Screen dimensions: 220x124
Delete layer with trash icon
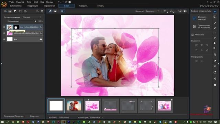pyautogui.click(x=42, y=11)
